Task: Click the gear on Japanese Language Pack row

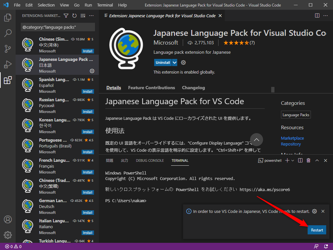Action: tap(92, 71)
